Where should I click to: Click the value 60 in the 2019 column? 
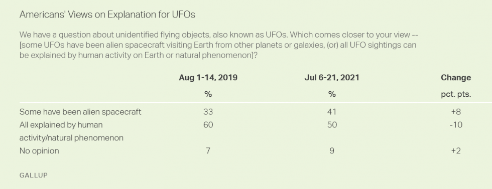pyautogui.click(x=208, y=125)
